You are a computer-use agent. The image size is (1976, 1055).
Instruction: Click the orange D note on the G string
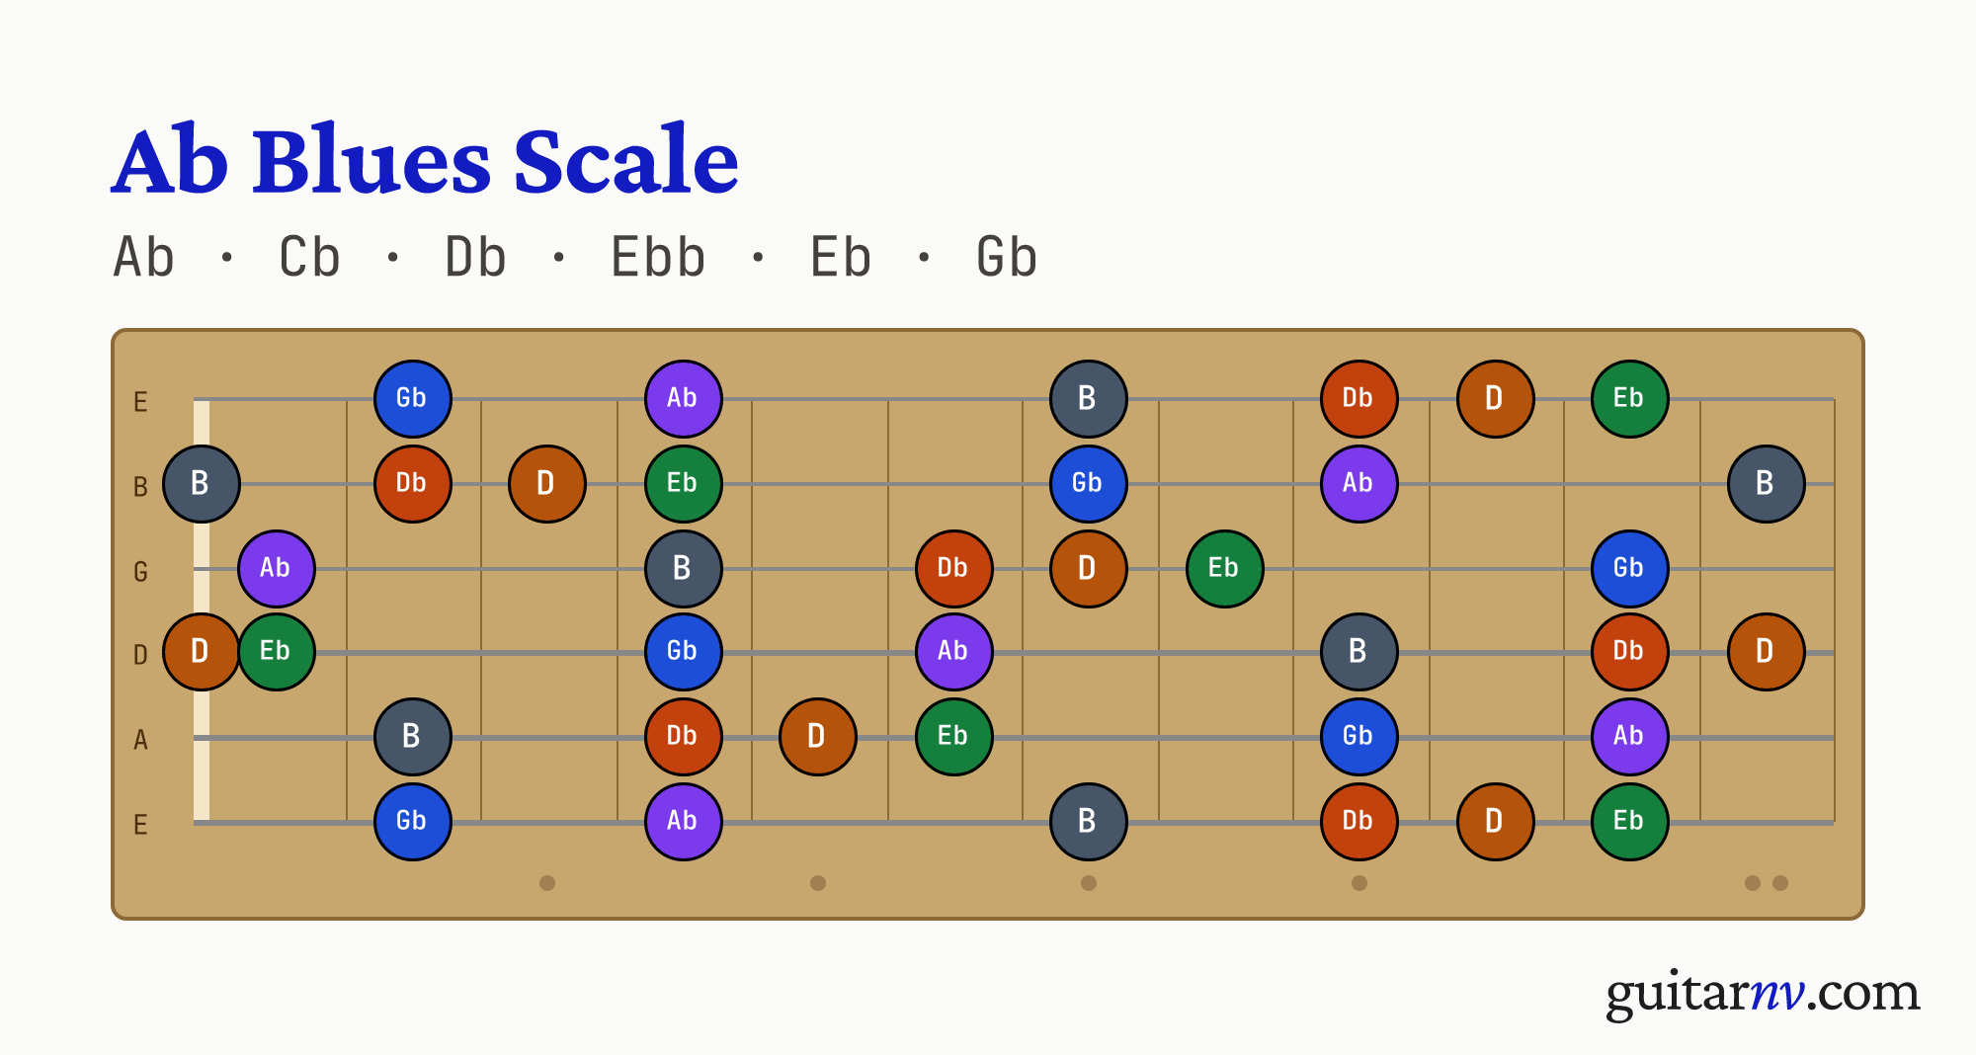pos(1088,568)
